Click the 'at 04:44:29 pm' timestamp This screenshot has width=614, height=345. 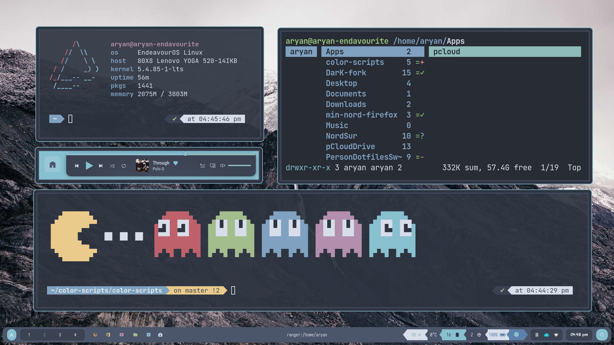coord(542,290)
